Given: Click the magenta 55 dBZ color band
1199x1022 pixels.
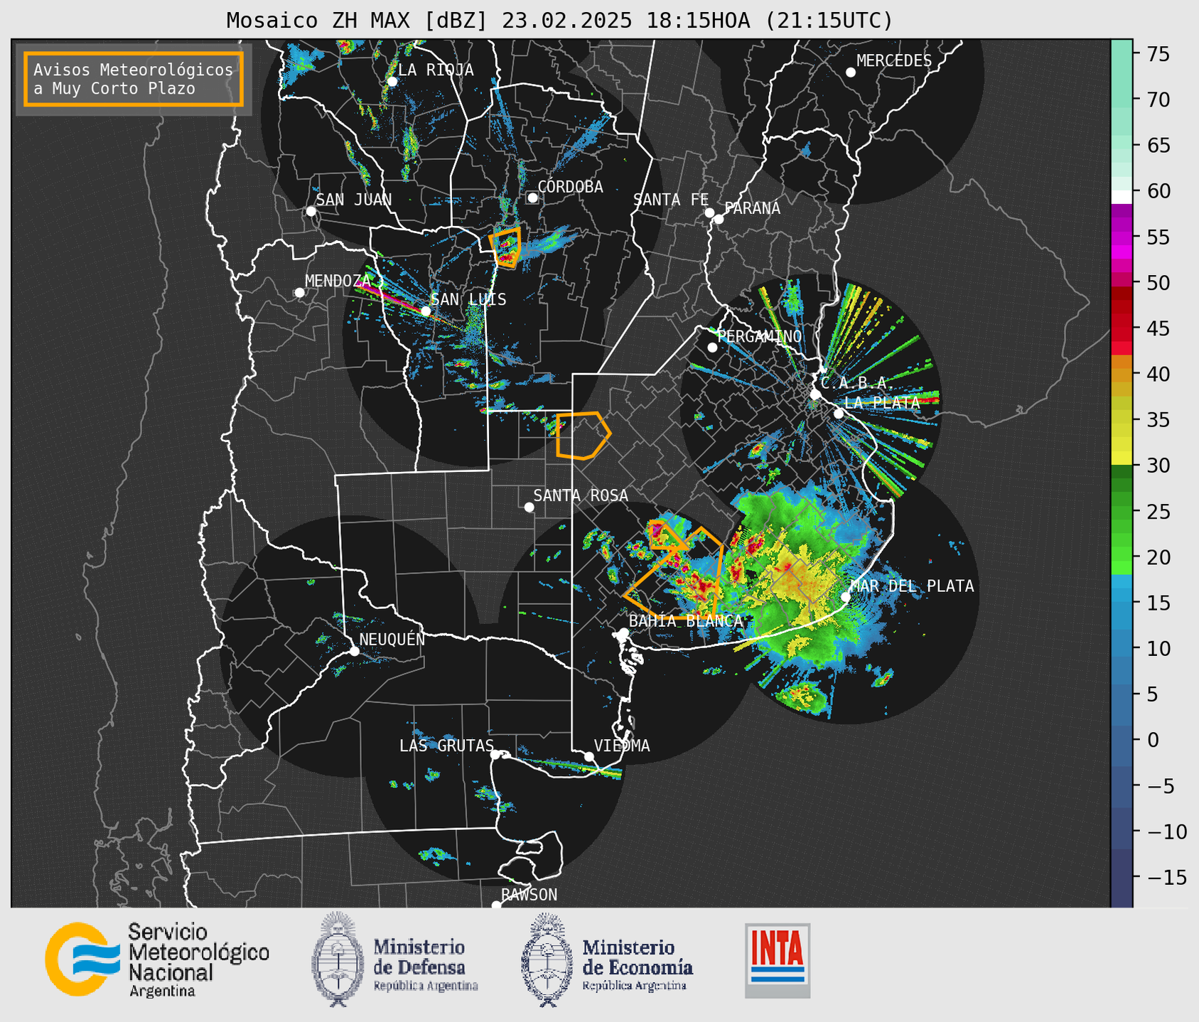Looking at the screenshot, I should coord(1122,237).
